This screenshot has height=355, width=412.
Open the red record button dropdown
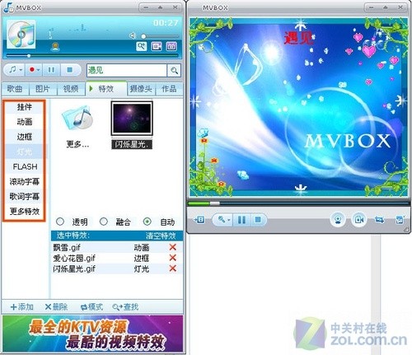click(39, 70)
